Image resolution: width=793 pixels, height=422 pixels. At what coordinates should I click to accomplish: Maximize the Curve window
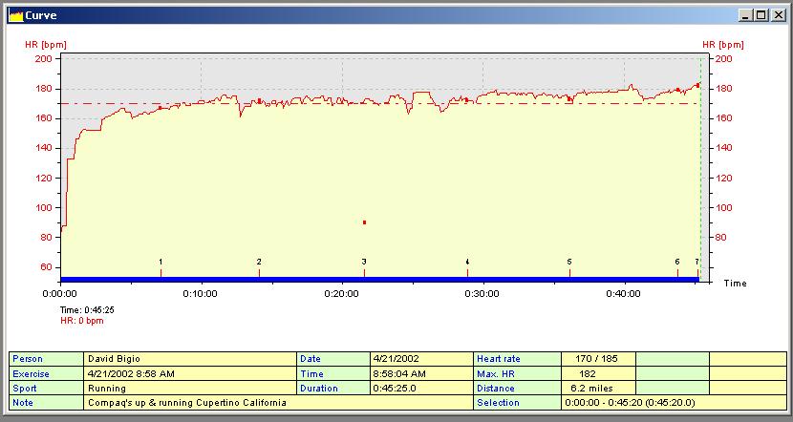coord(761,15)
